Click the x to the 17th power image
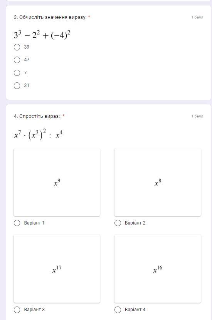The image size is (212, 320). coord(57,269)
